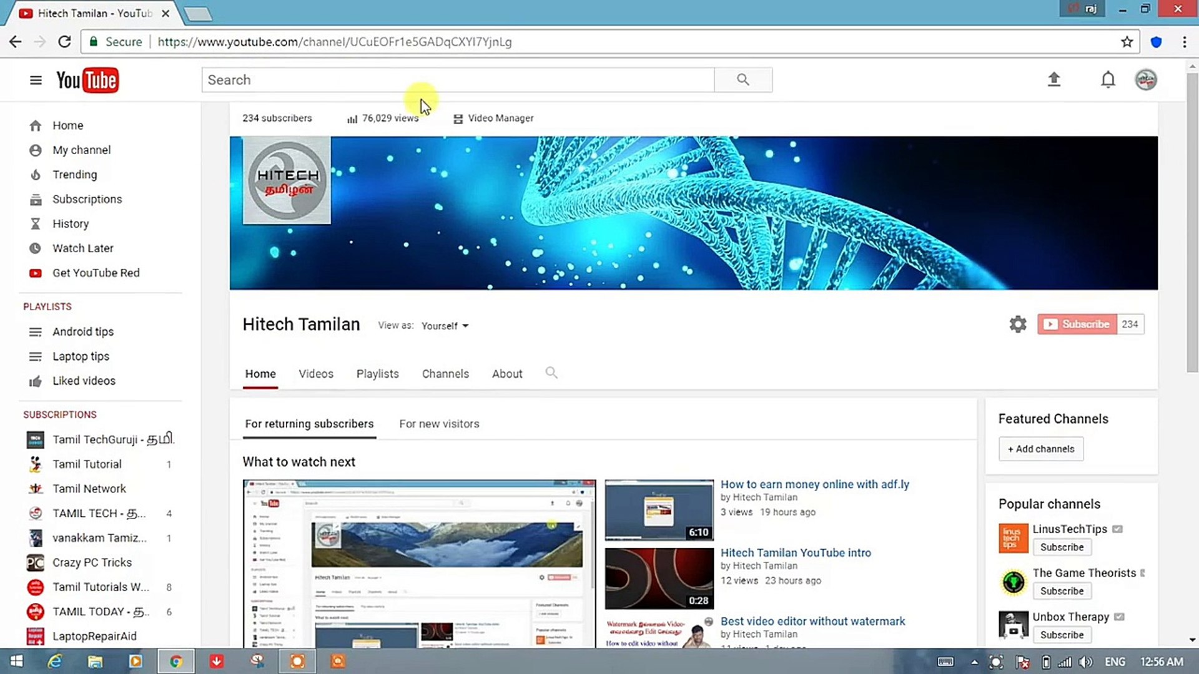Open the 'View as: Yourself' dropdown
Viewport: 1199px width, 674px height.
coord(444,325)
